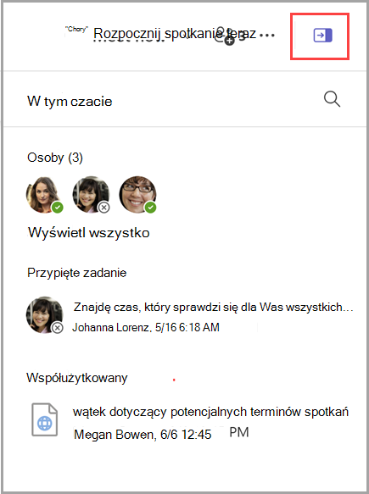Image resolution: width=369 pixels, height=494 pixels.
Task: Click Johanna Lorenz avatar in pinned message
Action: click(44, 314)
